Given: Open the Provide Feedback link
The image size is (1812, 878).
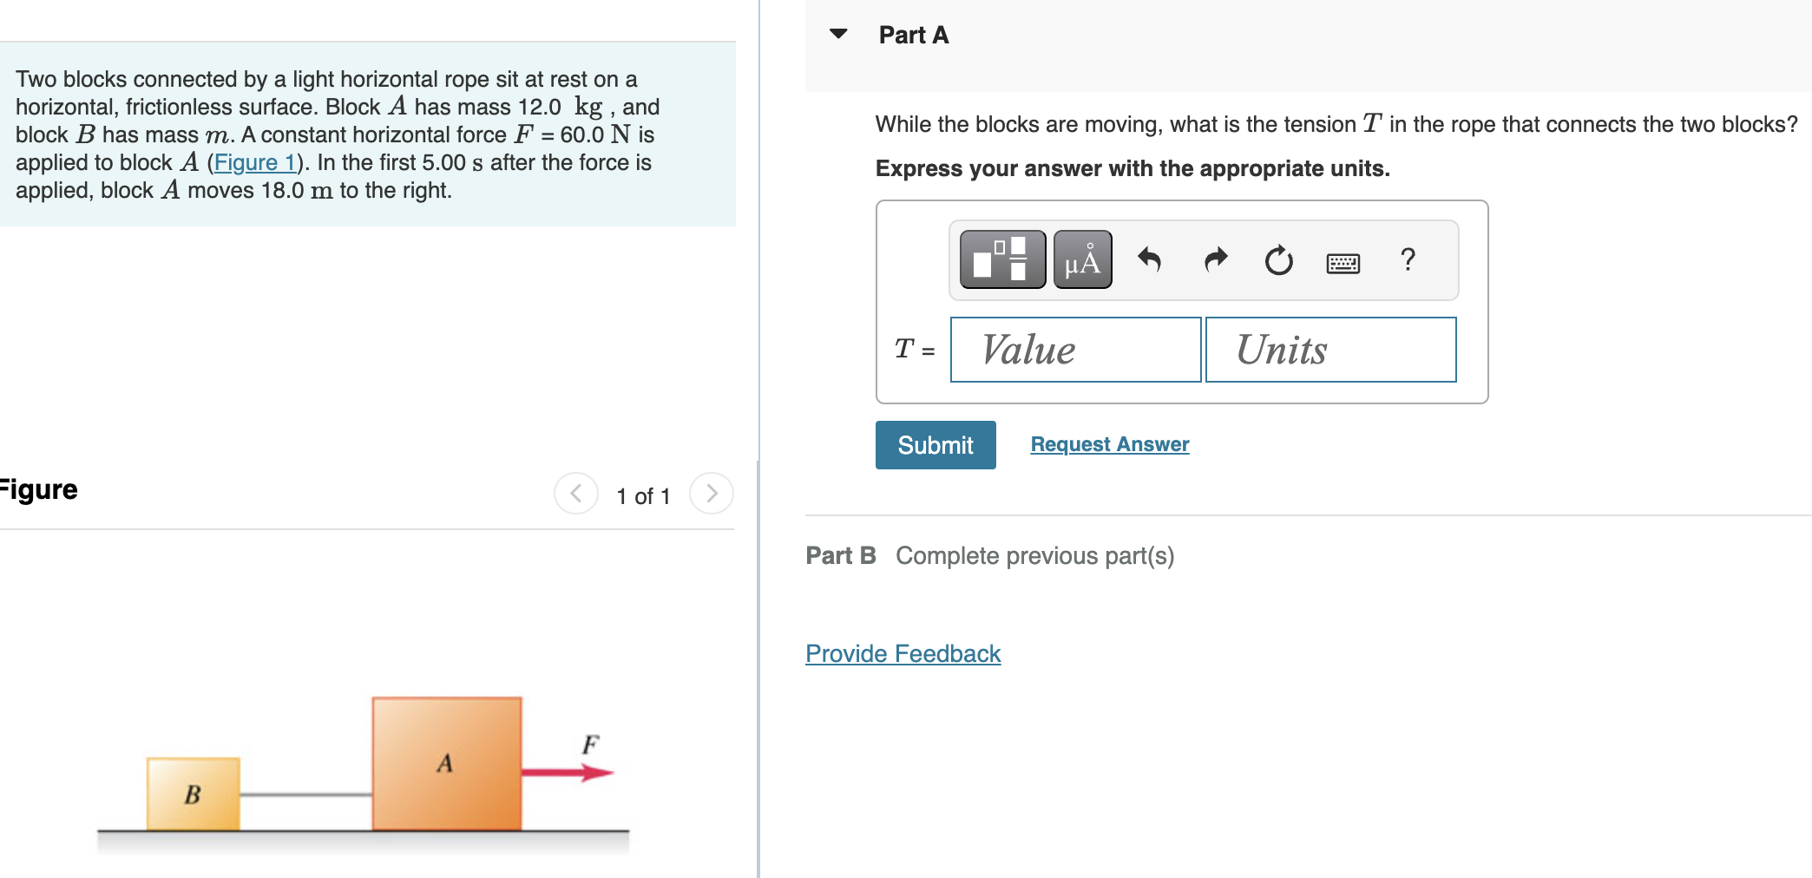Looking at the screenshot, I should (x=903, y=653).
